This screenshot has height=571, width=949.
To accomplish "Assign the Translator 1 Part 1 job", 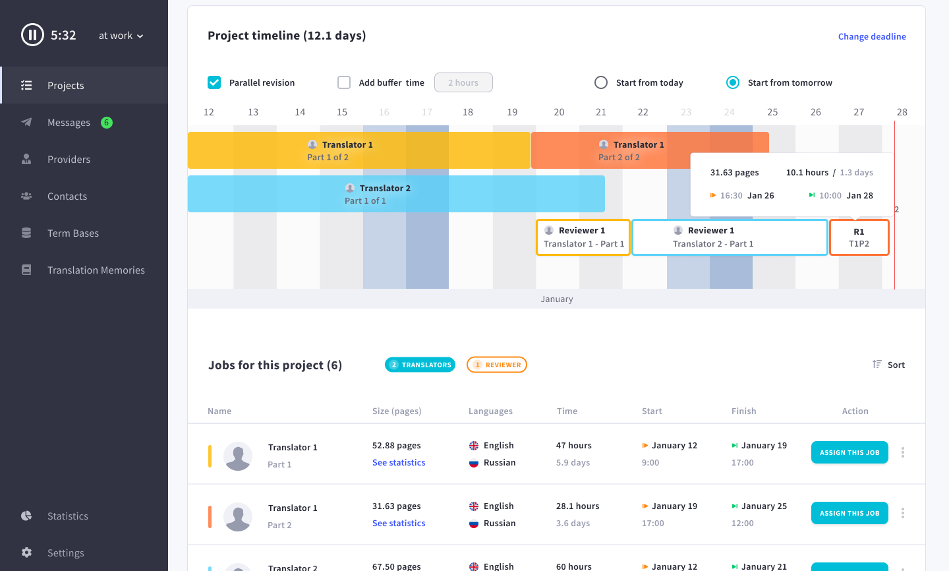I will pos(849,452).
